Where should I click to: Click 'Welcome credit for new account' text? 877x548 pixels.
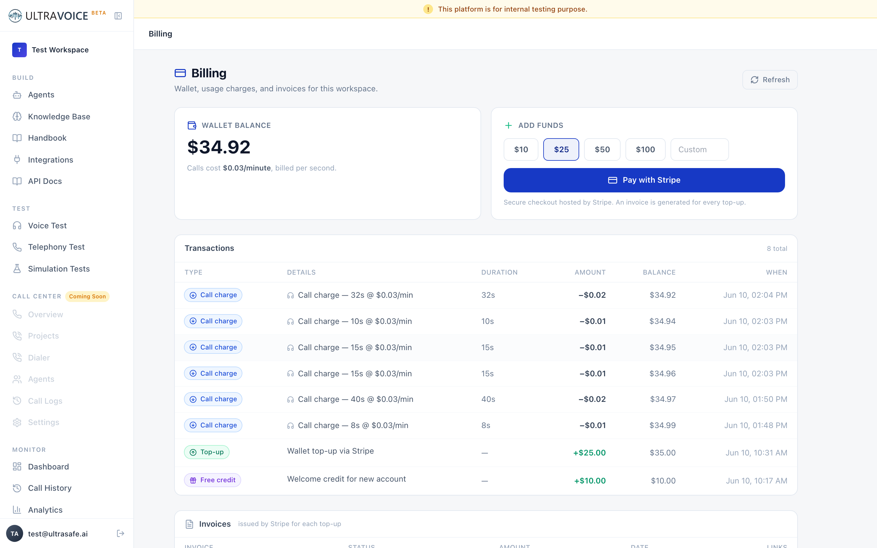347,479
